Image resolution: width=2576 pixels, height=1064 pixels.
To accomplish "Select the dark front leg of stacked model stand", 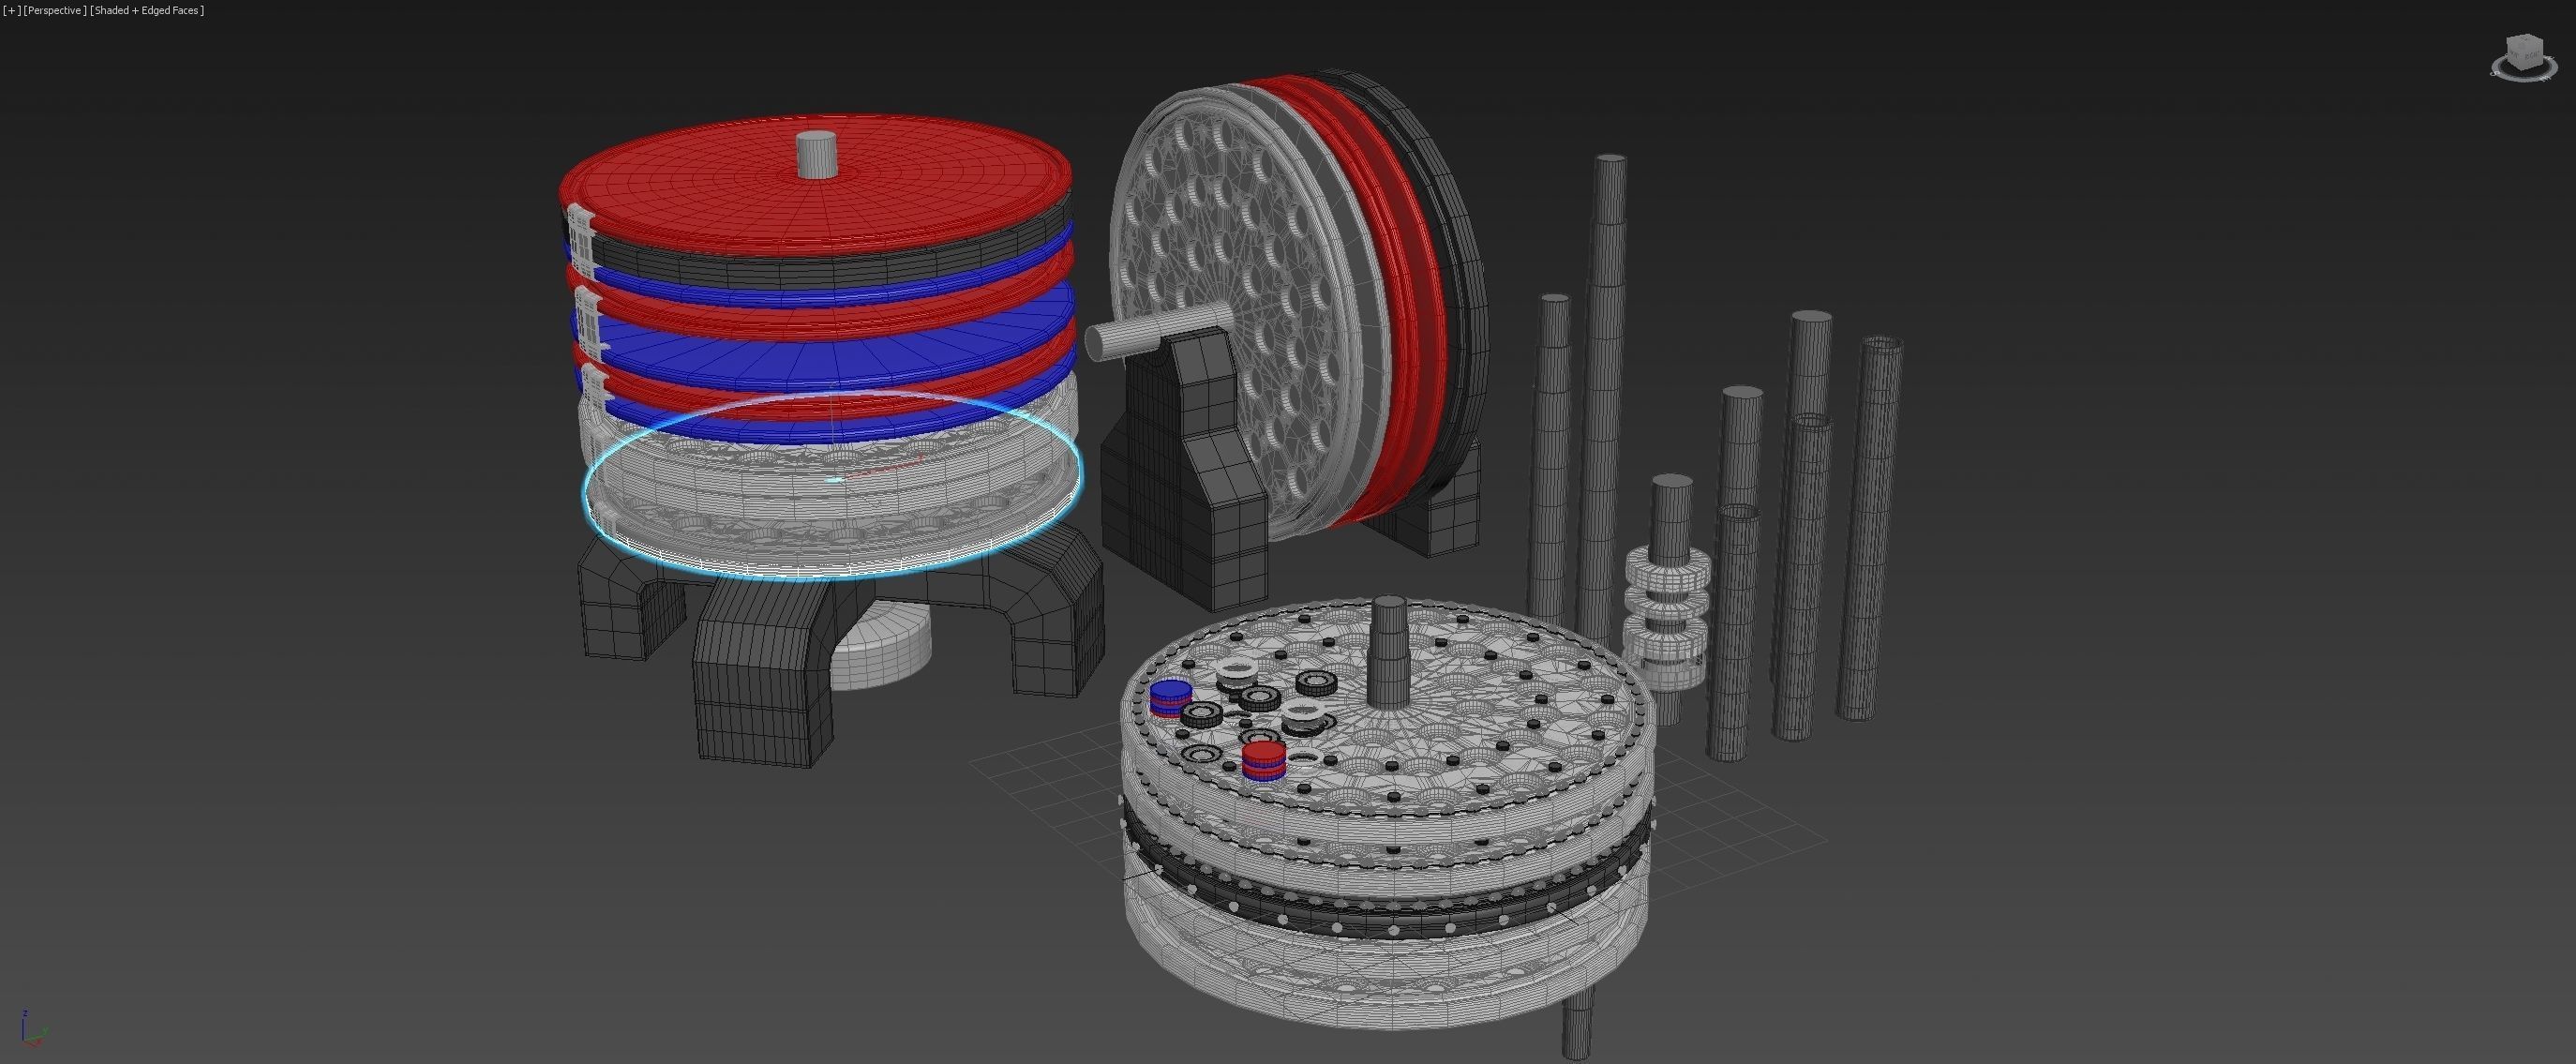I will click(765, 675).
